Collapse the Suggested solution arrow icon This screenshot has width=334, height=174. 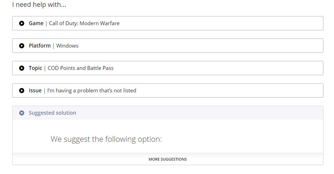(22, 113)
